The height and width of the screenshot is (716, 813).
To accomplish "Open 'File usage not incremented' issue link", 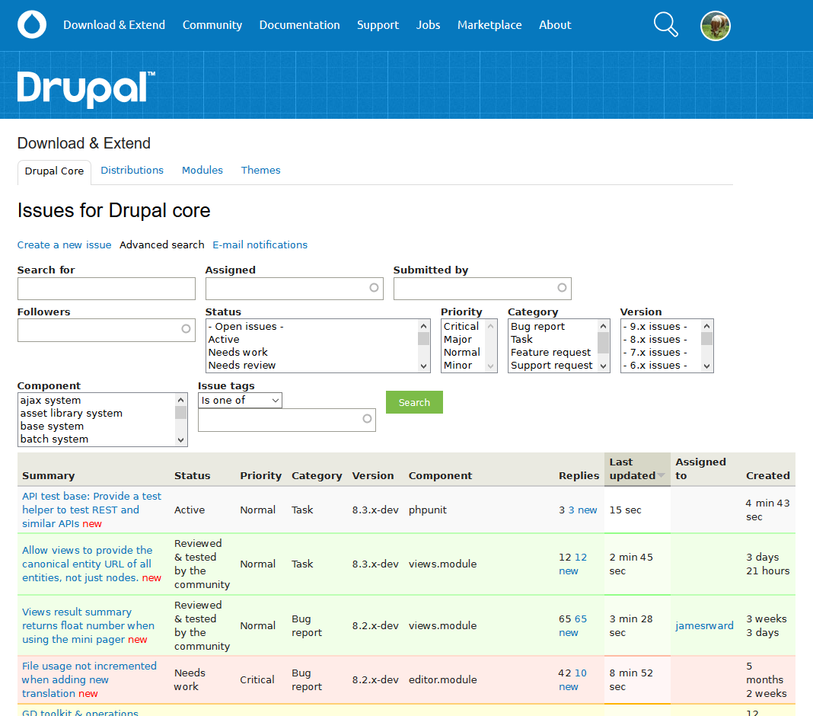I will pos(88,679).
